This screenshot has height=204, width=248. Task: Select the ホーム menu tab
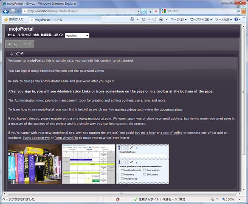(x=12, y=44)
